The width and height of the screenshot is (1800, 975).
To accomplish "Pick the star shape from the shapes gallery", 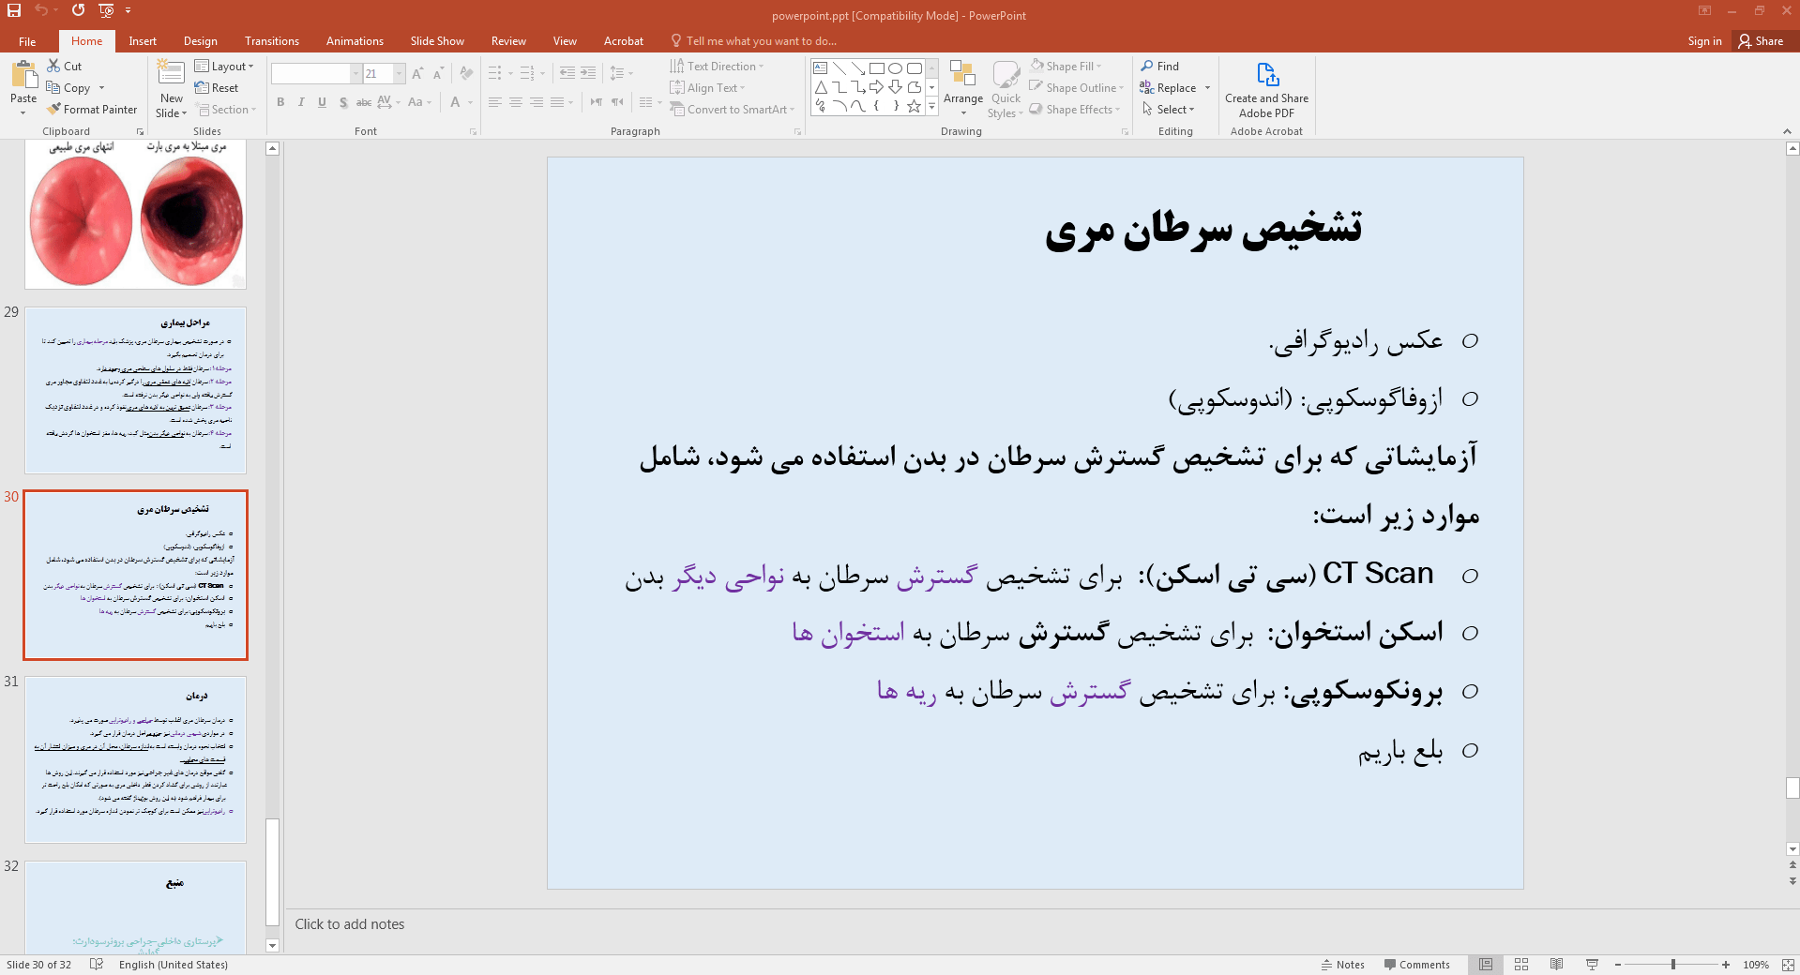I will (x=915, y=106).
